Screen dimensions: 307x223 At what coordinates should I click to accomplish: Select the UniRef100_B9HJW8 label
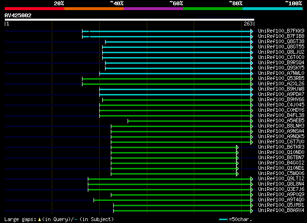[x=281, y=89]
